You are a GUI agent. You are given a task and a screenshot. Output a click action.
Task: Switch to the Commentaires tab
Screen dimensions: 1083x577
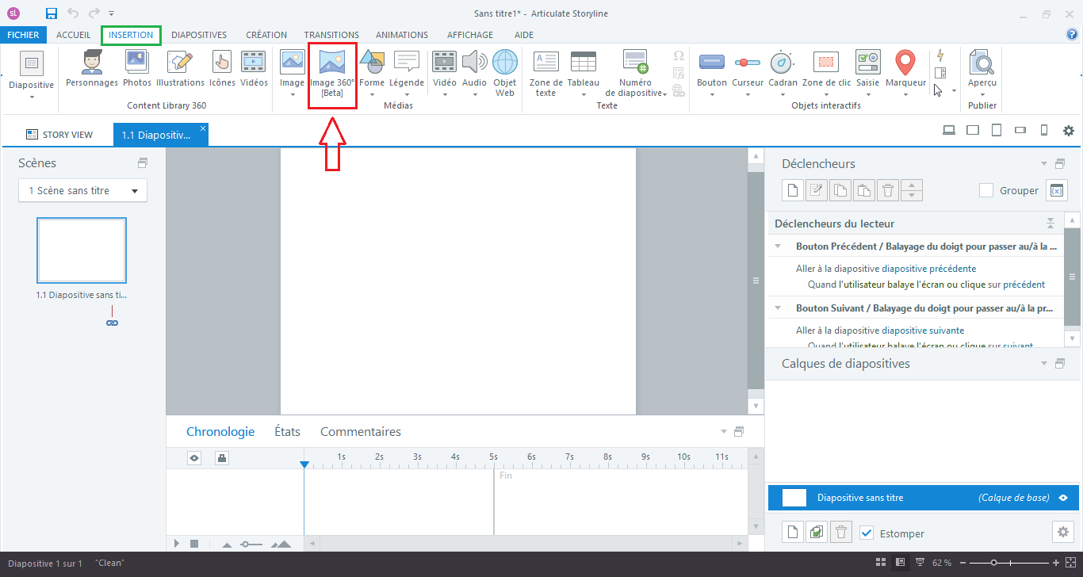pyautogui.click(x=361, y=432)
